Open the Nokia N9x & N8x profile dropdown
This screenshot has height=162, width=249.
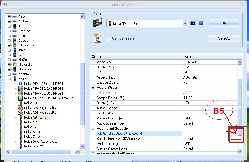point(185,23)
